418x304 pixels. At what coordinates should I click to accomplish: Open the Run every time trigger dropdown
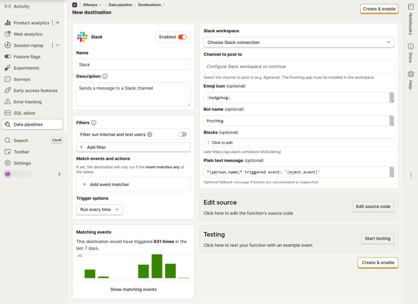coord(100,210)
